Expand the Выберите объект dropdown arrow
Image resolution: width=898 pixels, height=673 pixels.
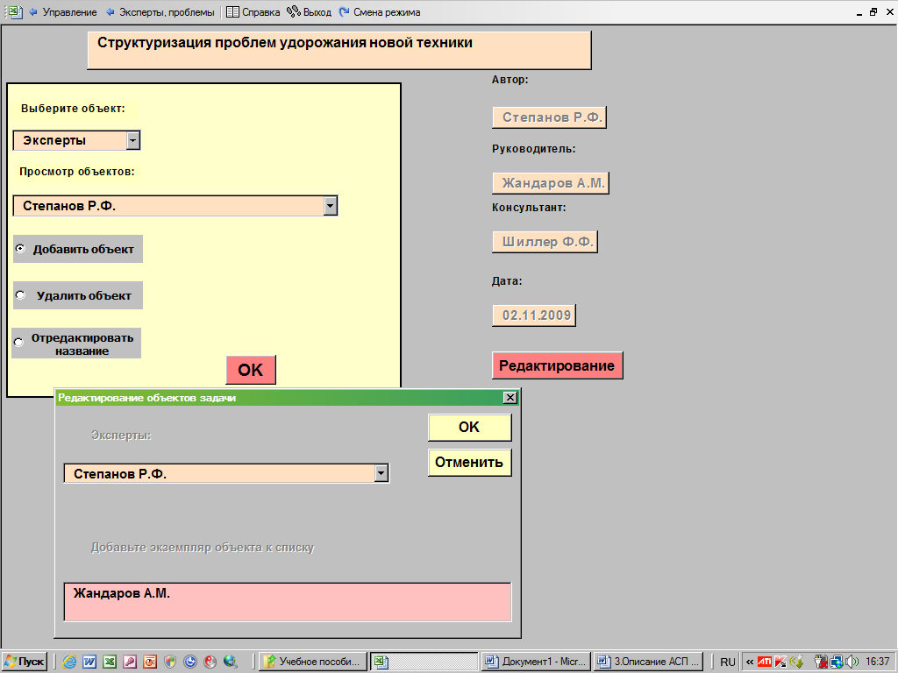[133, 140]
